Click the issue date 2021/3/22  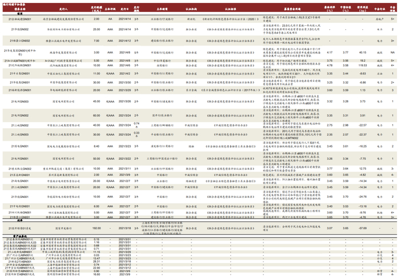click(x=125, y=158)
